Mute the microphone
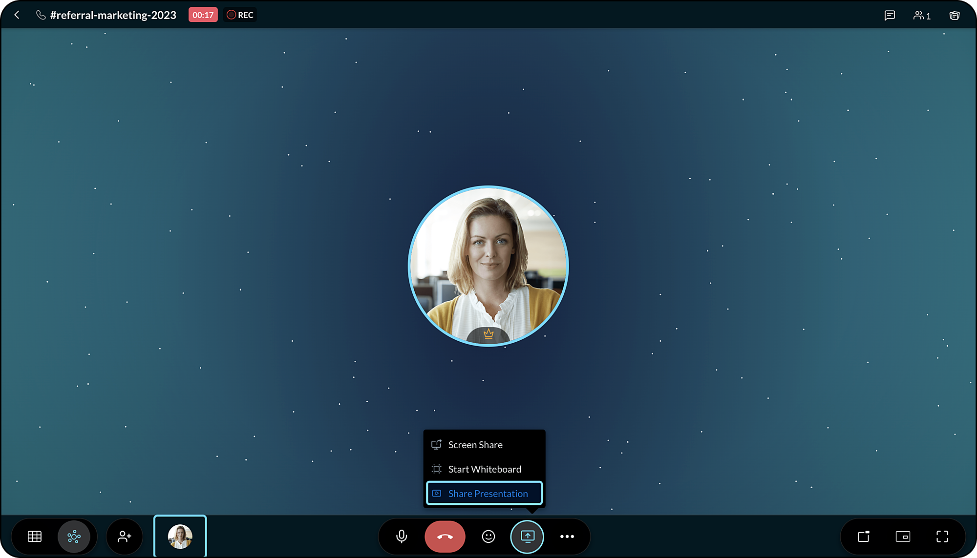977x558 pixels. tap(402, 537)
